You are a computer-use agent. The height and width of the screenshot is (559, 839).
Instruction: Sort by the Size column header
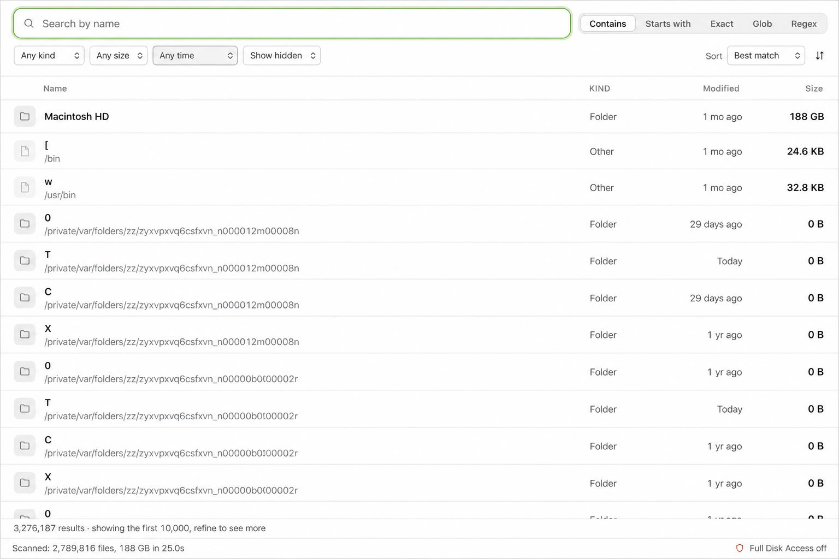pos(814,88)
